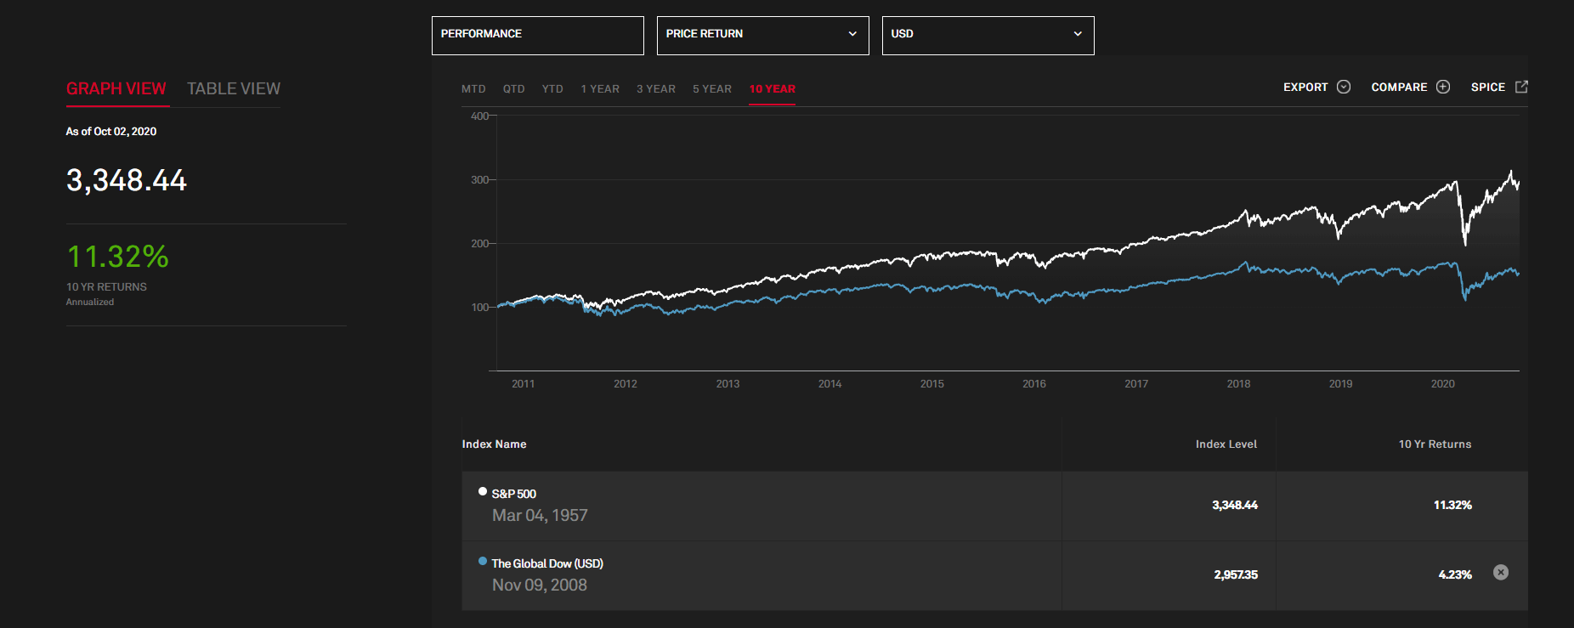Click the 3,348.44 index level cell

tap(1235, 505)
